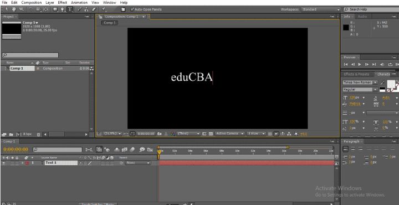399x205 pixels.
Task: Toggle visibility eye of Text 1 layer
Action: coord(3,163)
